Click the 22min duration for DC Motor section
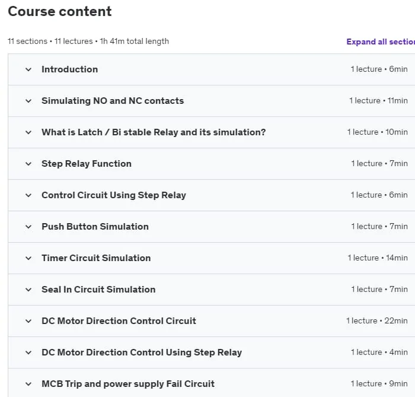415x397 pixels. [395, 320]
